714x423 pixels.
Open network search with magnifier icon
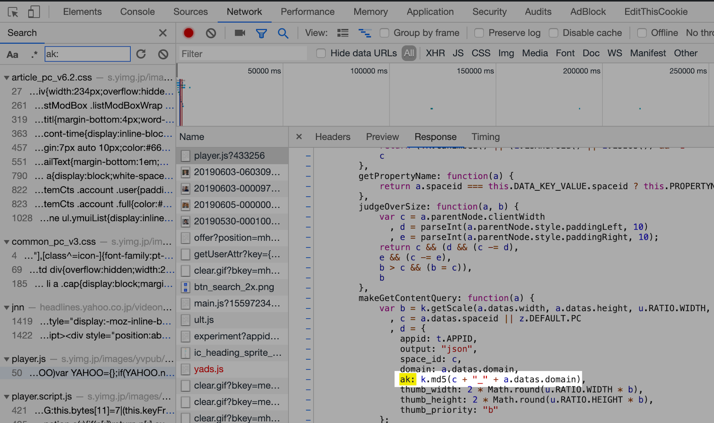pyautogui.click(x=283, y=33)
